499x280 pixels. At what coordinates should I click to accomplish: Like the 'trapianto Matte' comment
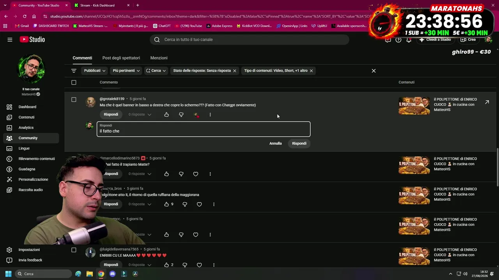[166, 174]
